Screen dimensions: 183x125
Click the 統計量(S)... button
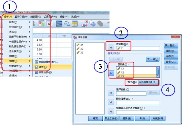(171, 45)
